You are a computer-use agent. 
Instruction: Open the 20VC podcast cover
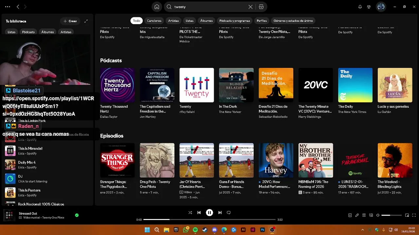(x=316, y=85)
